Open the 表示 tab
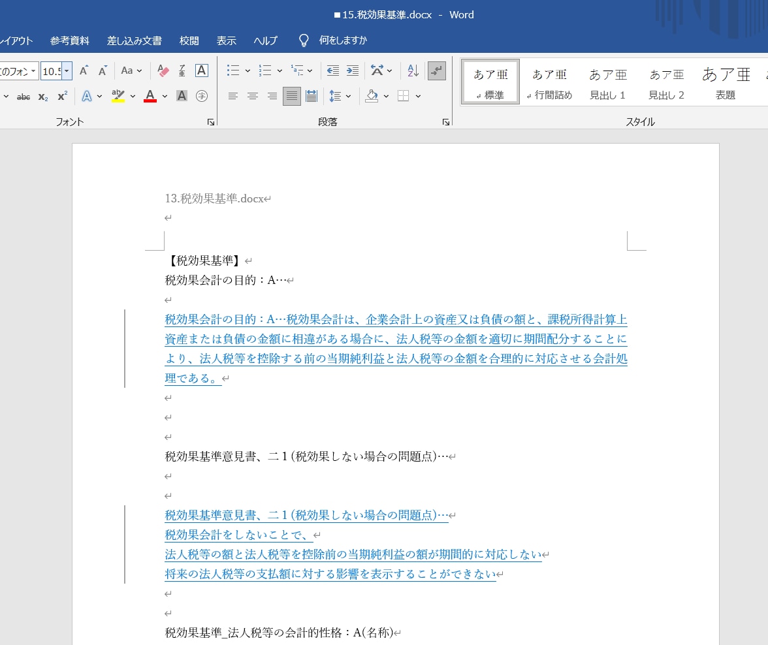This screenshot has height=645, width=768. pos(226,40)
